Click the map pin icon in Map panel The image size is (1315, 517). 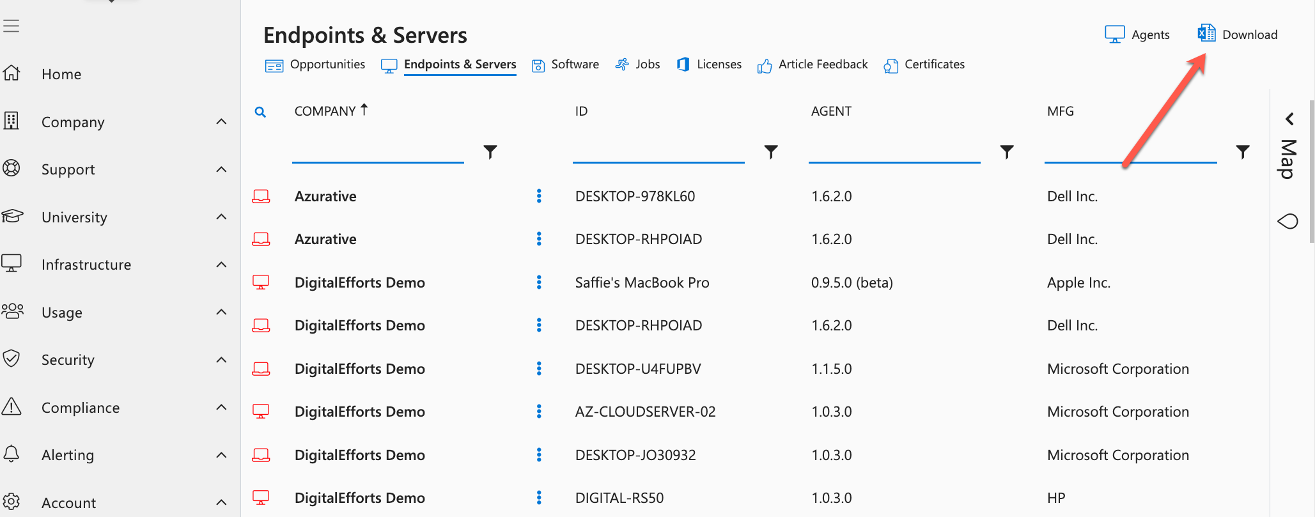click(x=1288, y=221)
